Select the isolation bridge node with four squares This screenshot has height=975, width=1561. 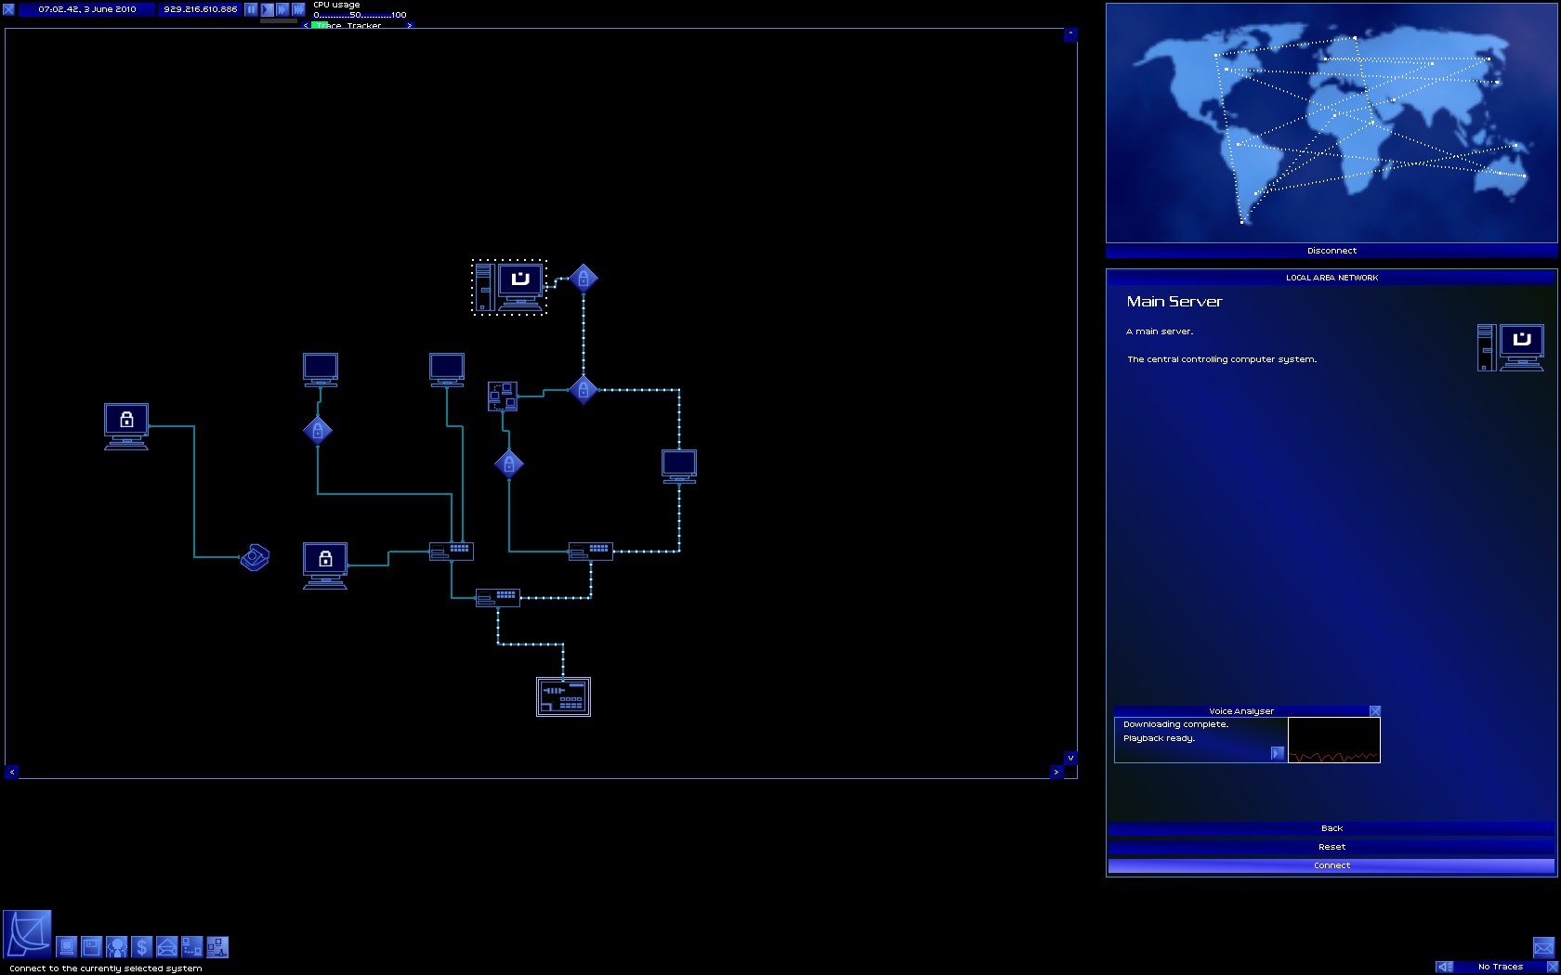pyautogui.click(x=503, y=396)
